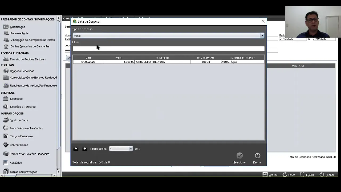
Task: Click Natureza do Recurso column header
Action: [243, 58]
